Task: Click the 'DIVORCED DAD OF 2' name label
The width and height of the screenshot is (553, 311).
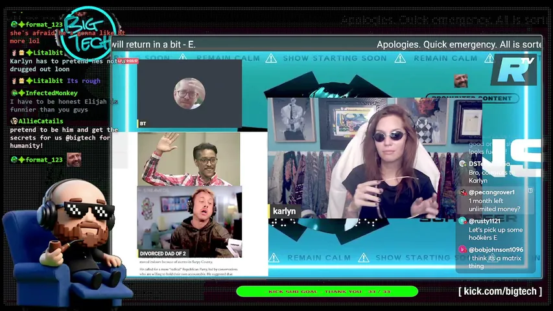Action: (x=163, y=253)
